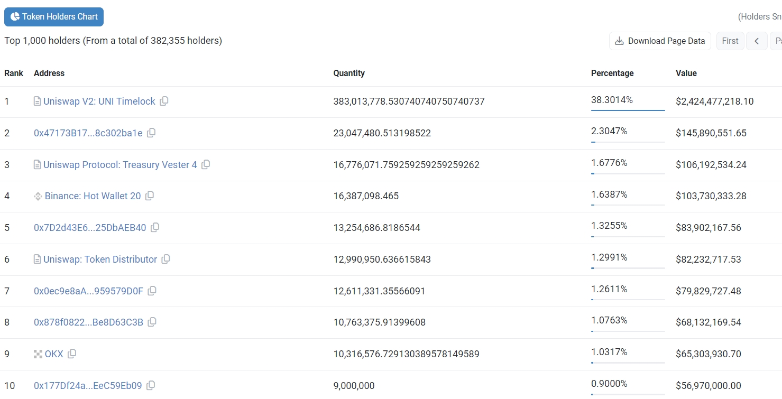Open holder 0x878f0822...Be8D63C3B
Screen dimensions: 782x399
[88, 322]
